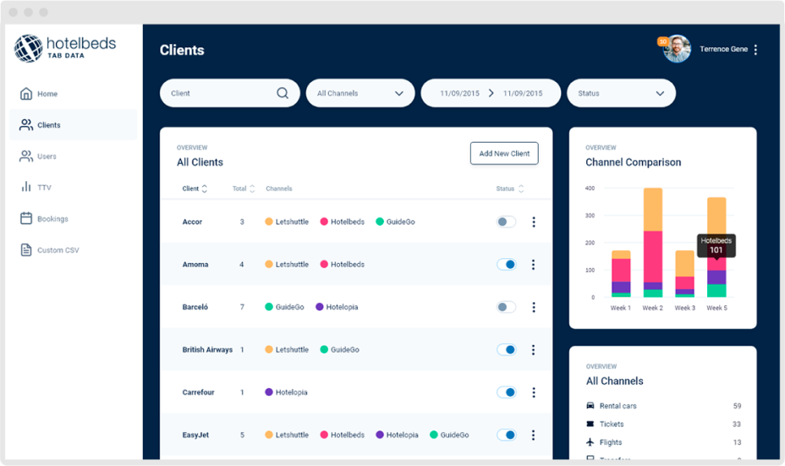
Task: Enable the Accor status toggle
Action: (x=506, y=222)
